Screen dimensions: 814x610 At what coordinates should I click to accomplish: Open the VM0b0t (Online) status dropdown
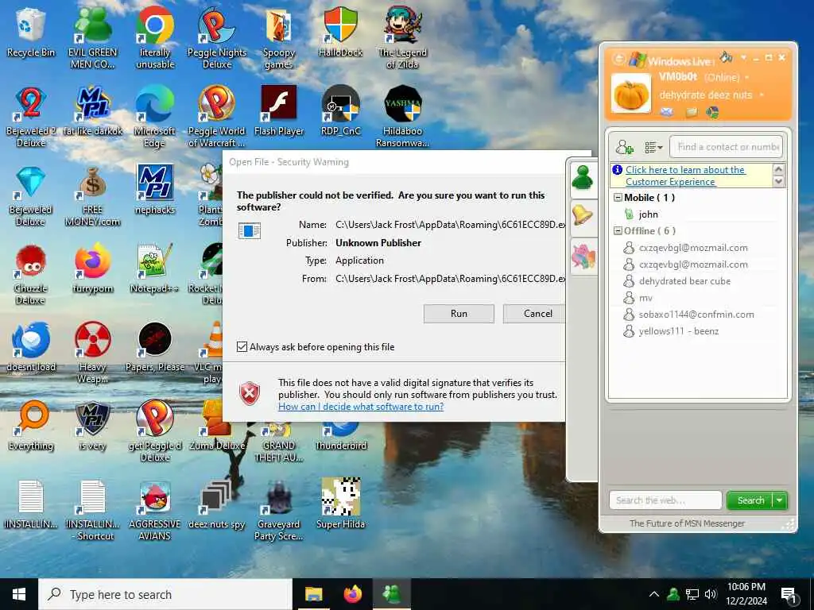747,78
